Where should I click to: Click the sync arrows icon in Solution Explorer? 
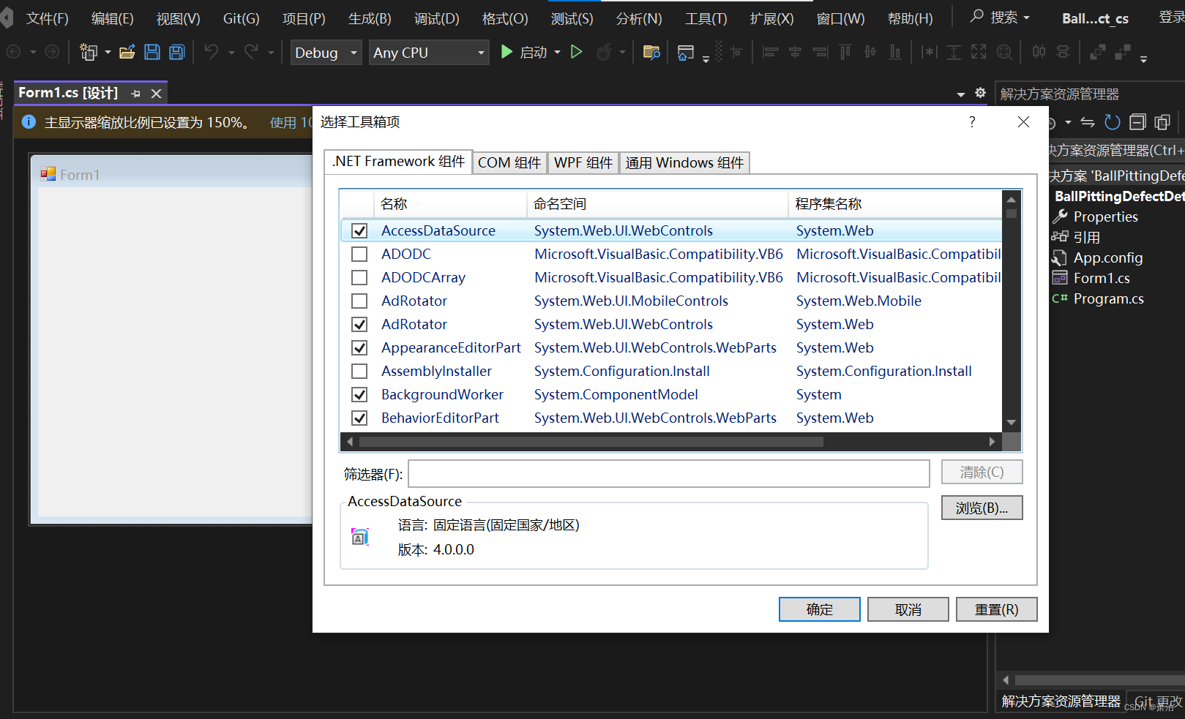coord(1088,122)
